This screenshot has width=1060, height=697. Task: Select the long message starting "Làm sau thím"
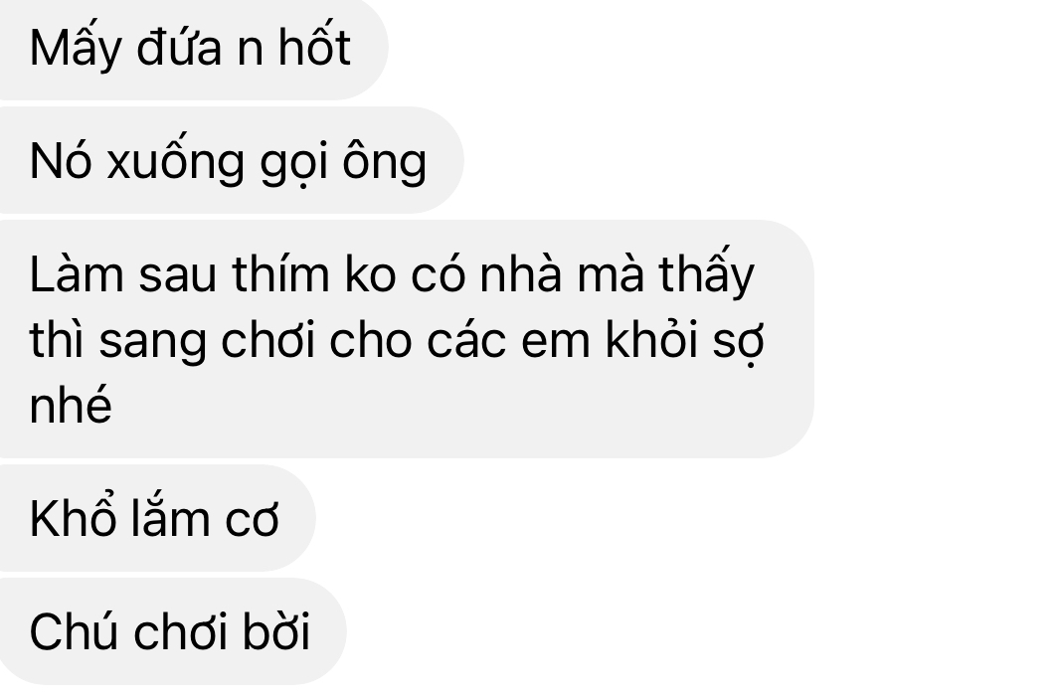coord(407,339)
